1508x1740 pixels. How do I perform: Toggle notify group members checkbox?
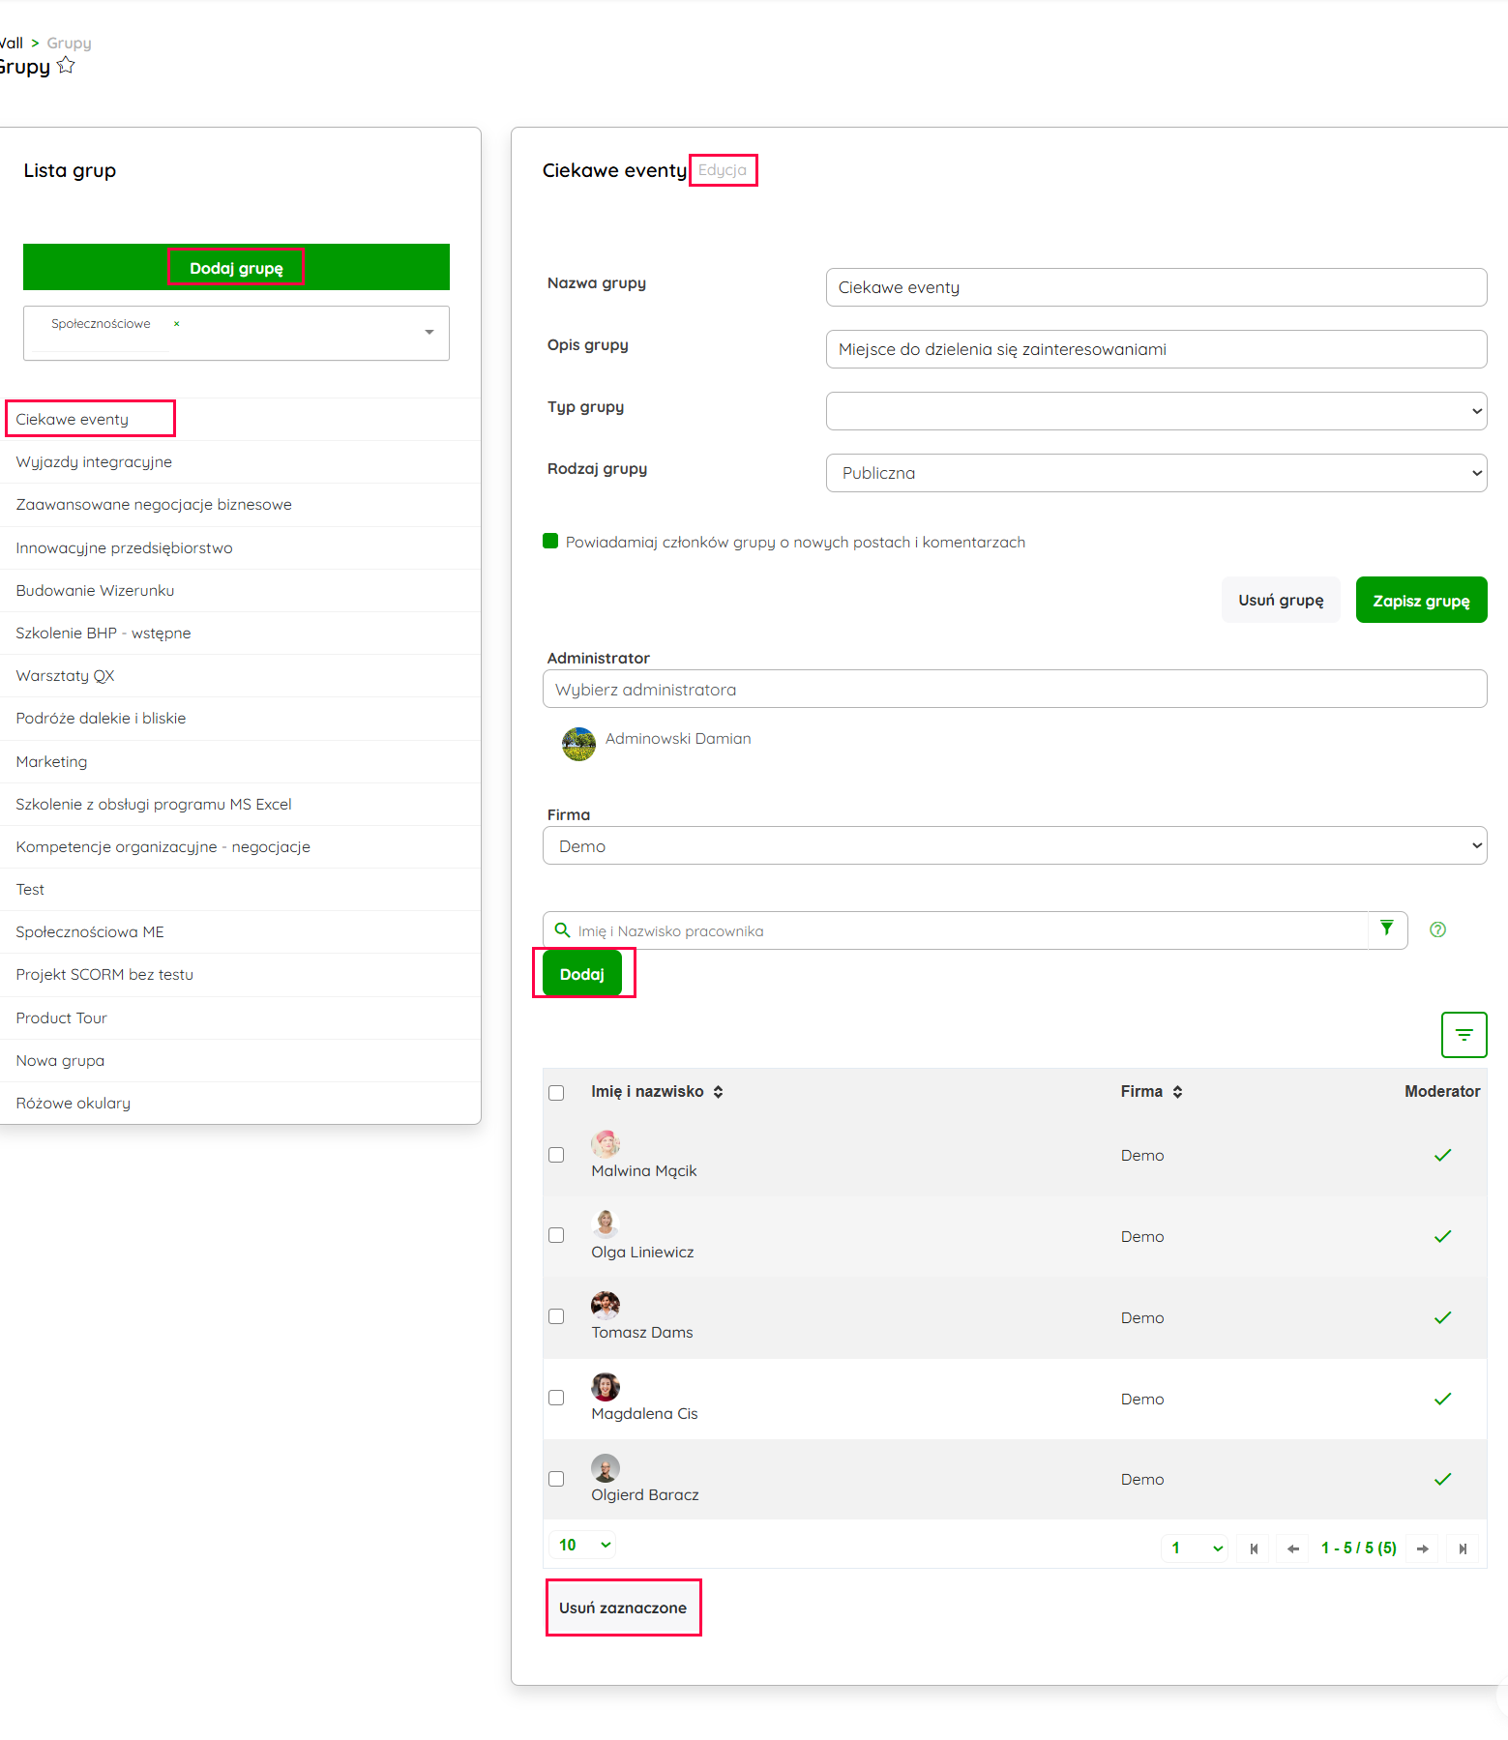(550, 542)
